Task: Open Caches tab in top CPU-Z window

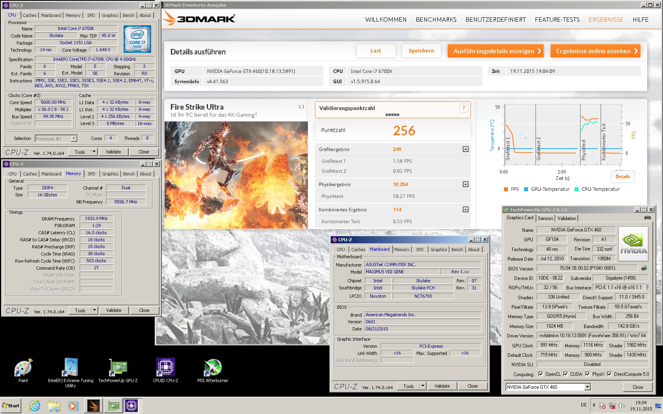Action: [30, 15]
